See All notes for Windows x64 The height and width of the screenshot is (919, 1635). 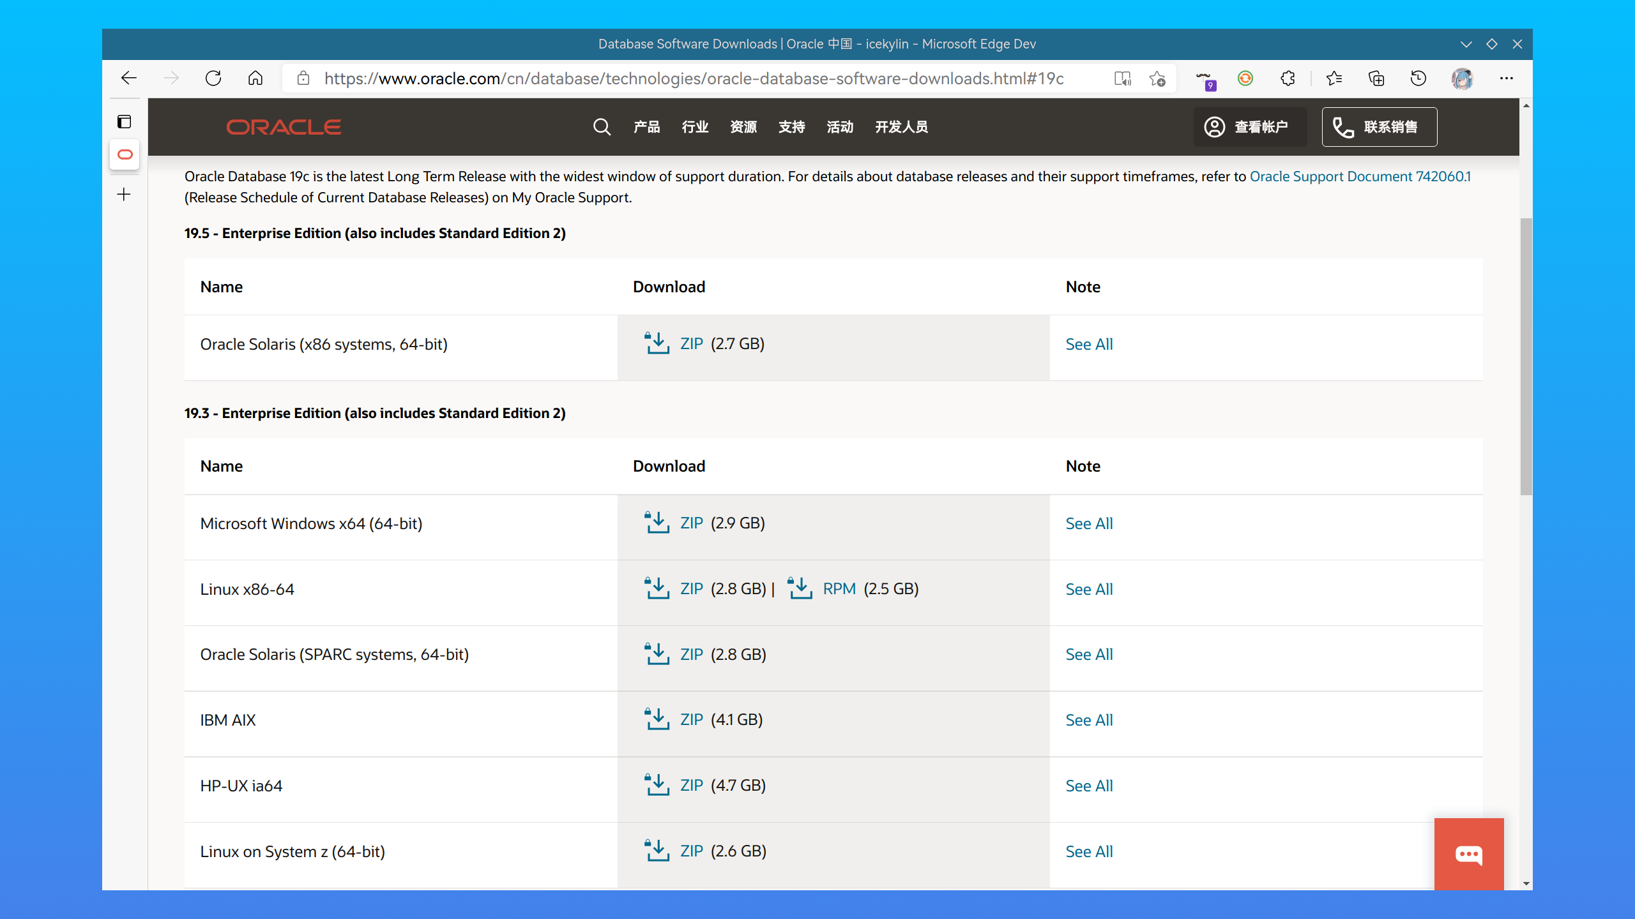[1089, 523]
